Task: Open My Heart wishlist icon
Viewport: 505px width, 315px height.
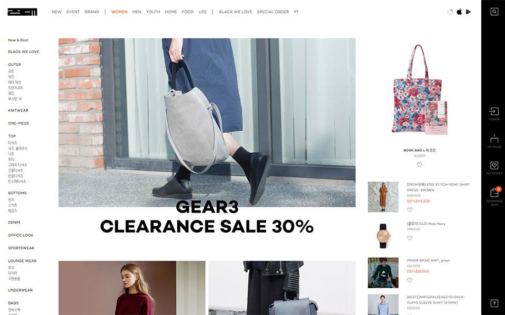Action: tap(494, 168)
